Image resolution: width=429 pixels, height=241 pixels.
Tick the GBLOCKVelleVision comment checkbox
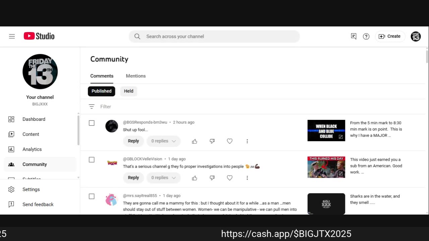coord(91,160)
